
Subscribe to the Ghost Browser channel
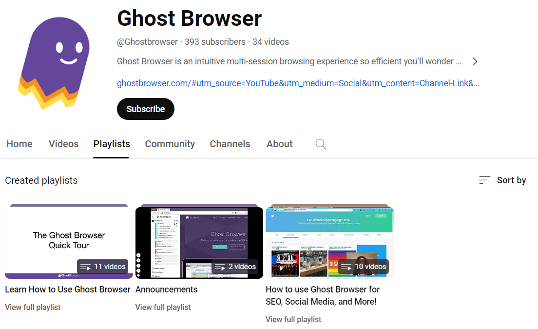[x=145, y=109]
